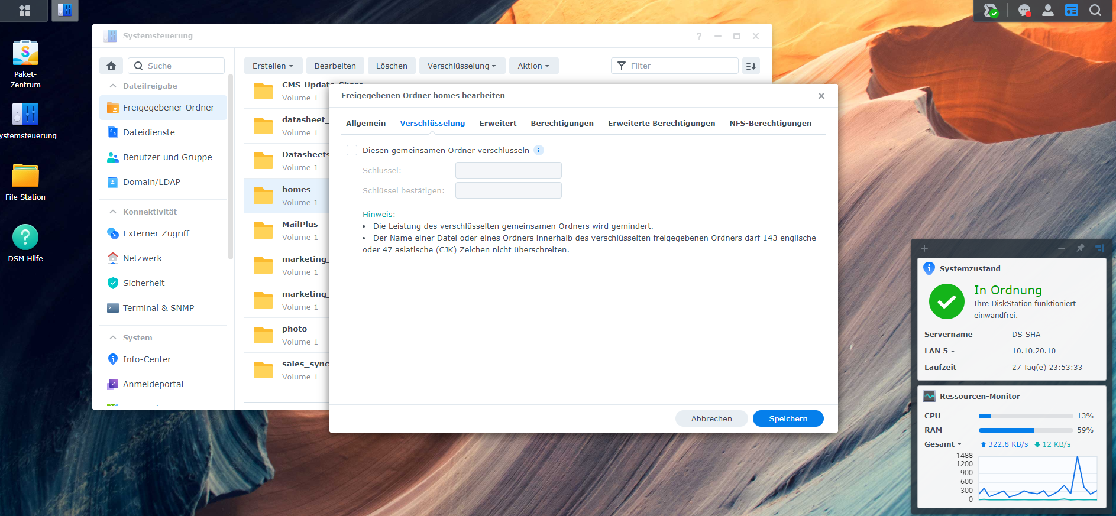Viewport: 1116px width, 516px height.
Task: Click the Speichern button
Action: [x=788, y=418]
